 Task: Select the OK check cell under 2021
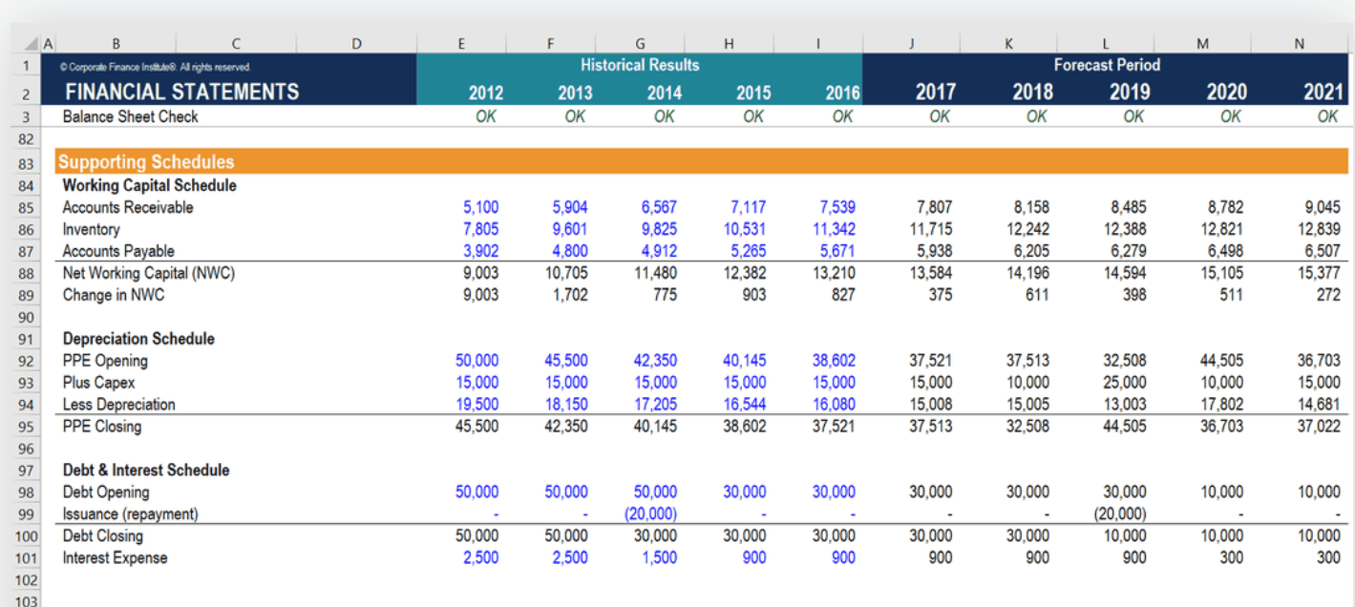[x=1327, y=116]
